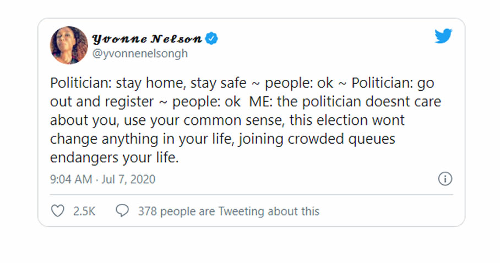Click the Yvonne Nelson display name
Viewport: 500px width, 263px height.
click(146, 39)
